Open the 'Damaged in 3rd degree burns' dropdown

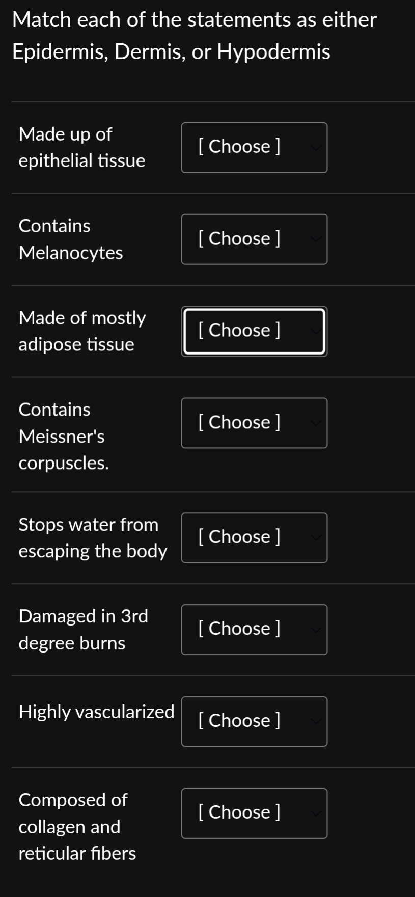click(x=254, y=630)
